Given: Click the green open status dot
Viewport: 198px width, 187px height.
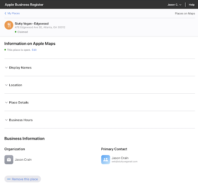Looking at the screenshot, I should point(5,50).
